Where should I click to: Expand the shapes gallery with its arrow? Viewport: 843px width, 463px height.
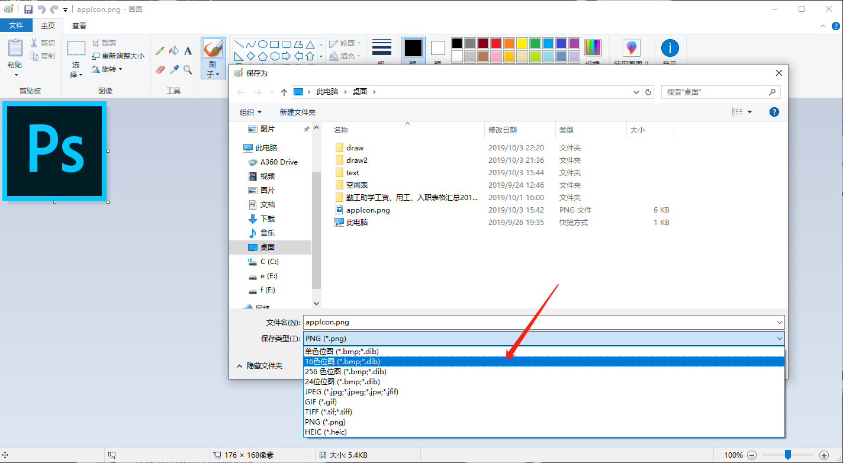point(321,56)
